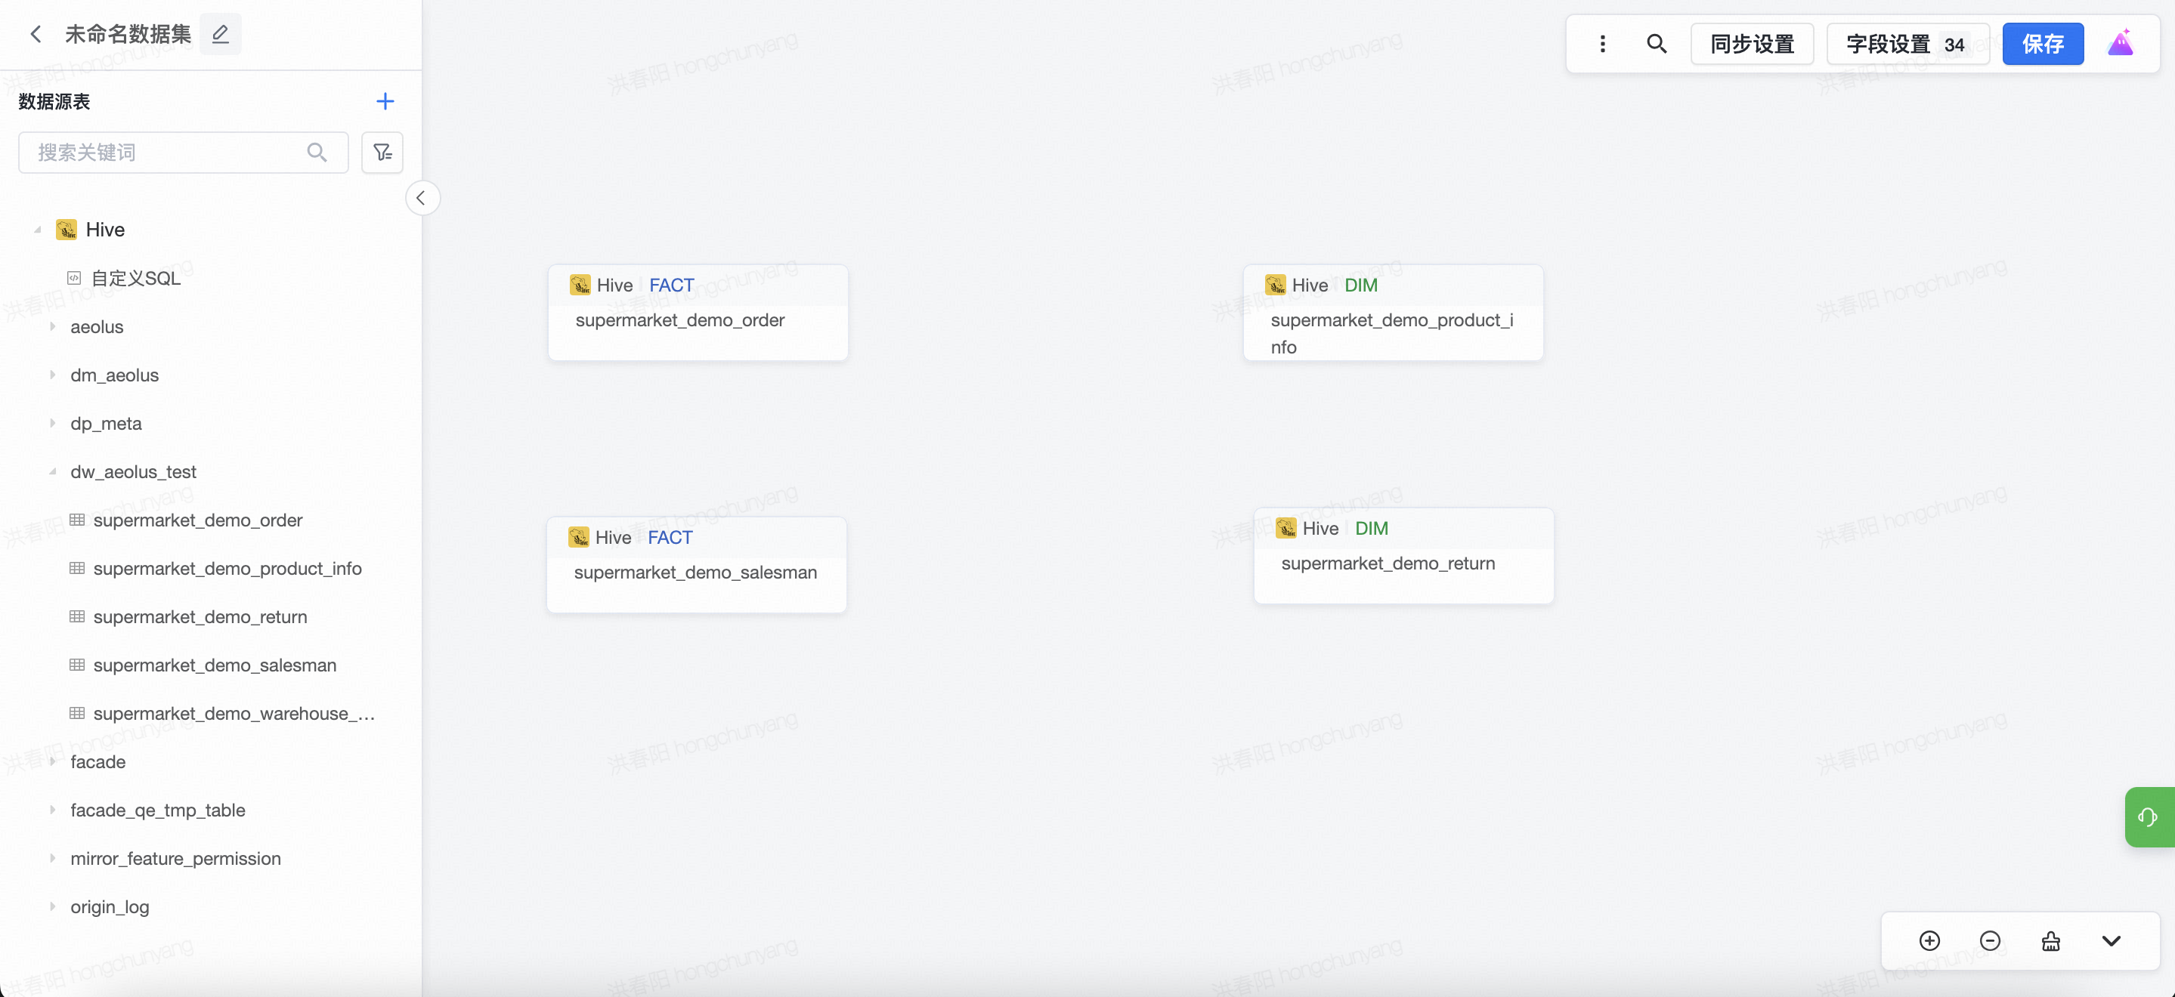The height and width of the screenshot is (997, 2175).
Task: Focus the 搜索关键词 search field
Action: click(x=169, y=152)
